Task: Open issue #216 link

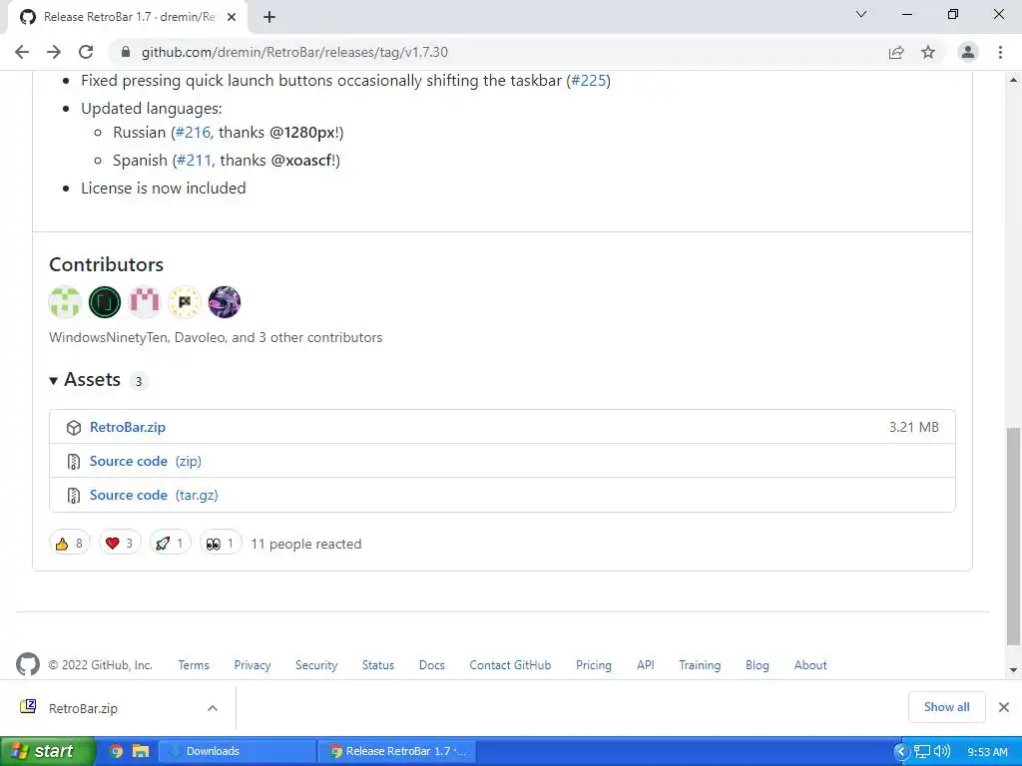Action: coord(193,133)
